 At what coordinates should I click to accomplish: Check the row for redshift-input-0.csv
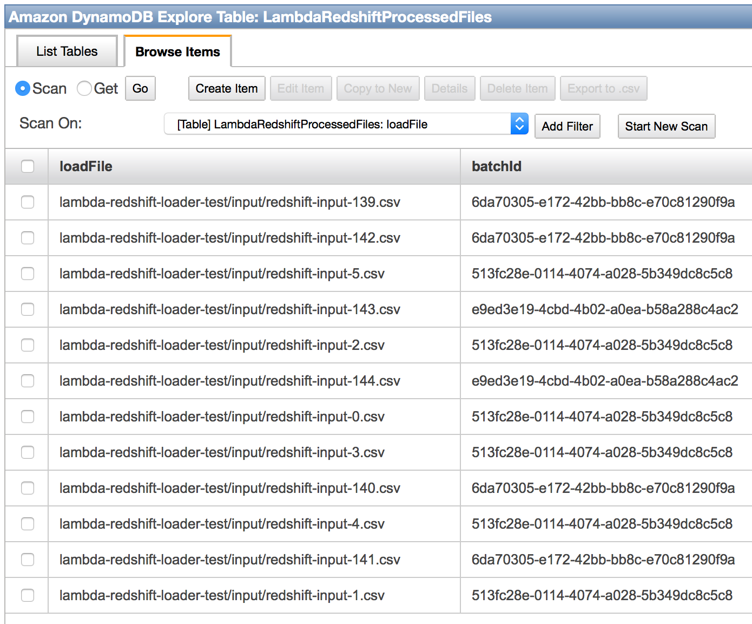[28, 417]
